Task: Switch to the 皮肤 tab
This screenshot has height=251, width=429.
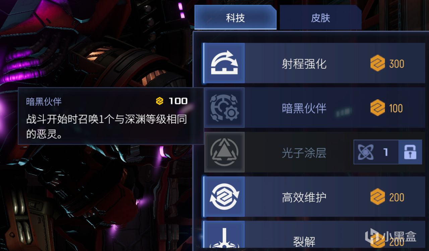Action: tap(320, 17)
